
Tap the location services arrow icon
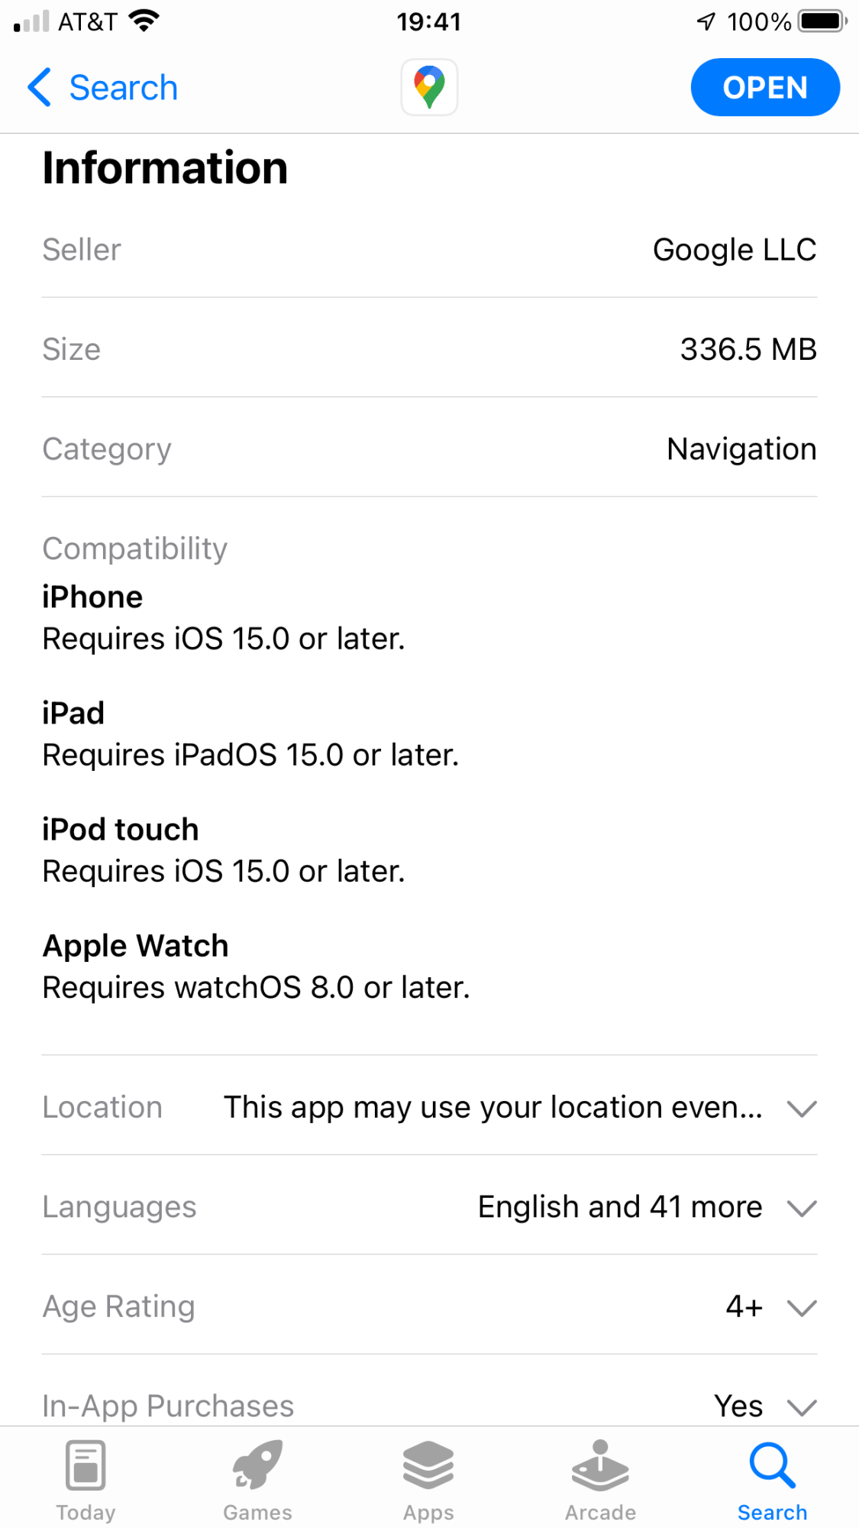(706, 21)
